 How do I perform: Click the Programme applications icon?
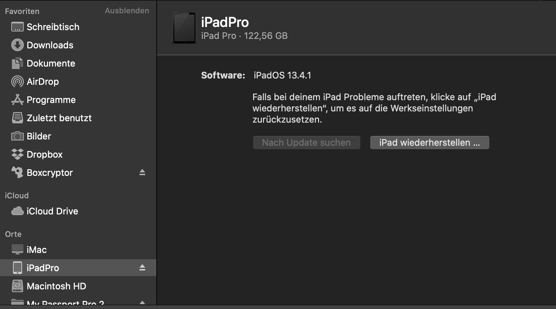(x=17, y=100)
